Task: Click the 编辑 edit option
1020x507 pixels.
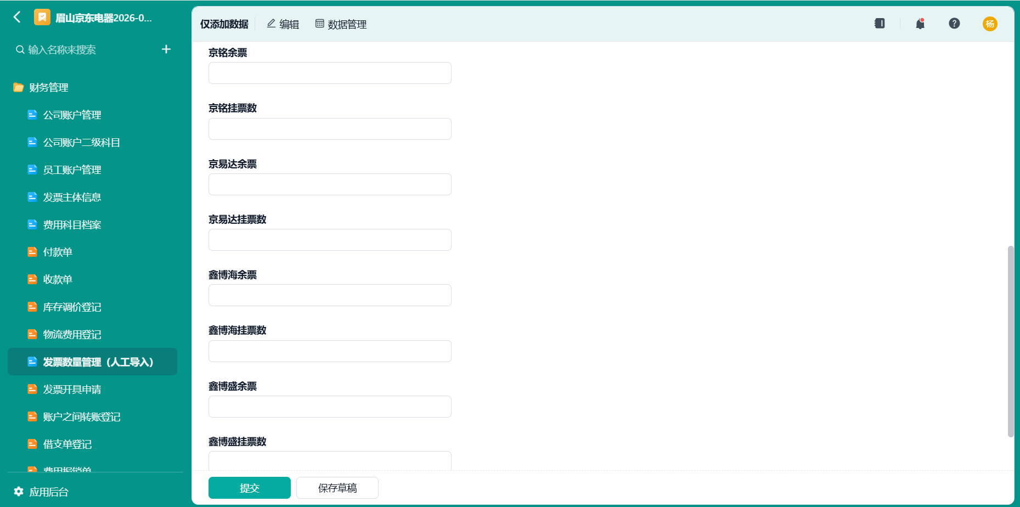Action: point(283,24)
